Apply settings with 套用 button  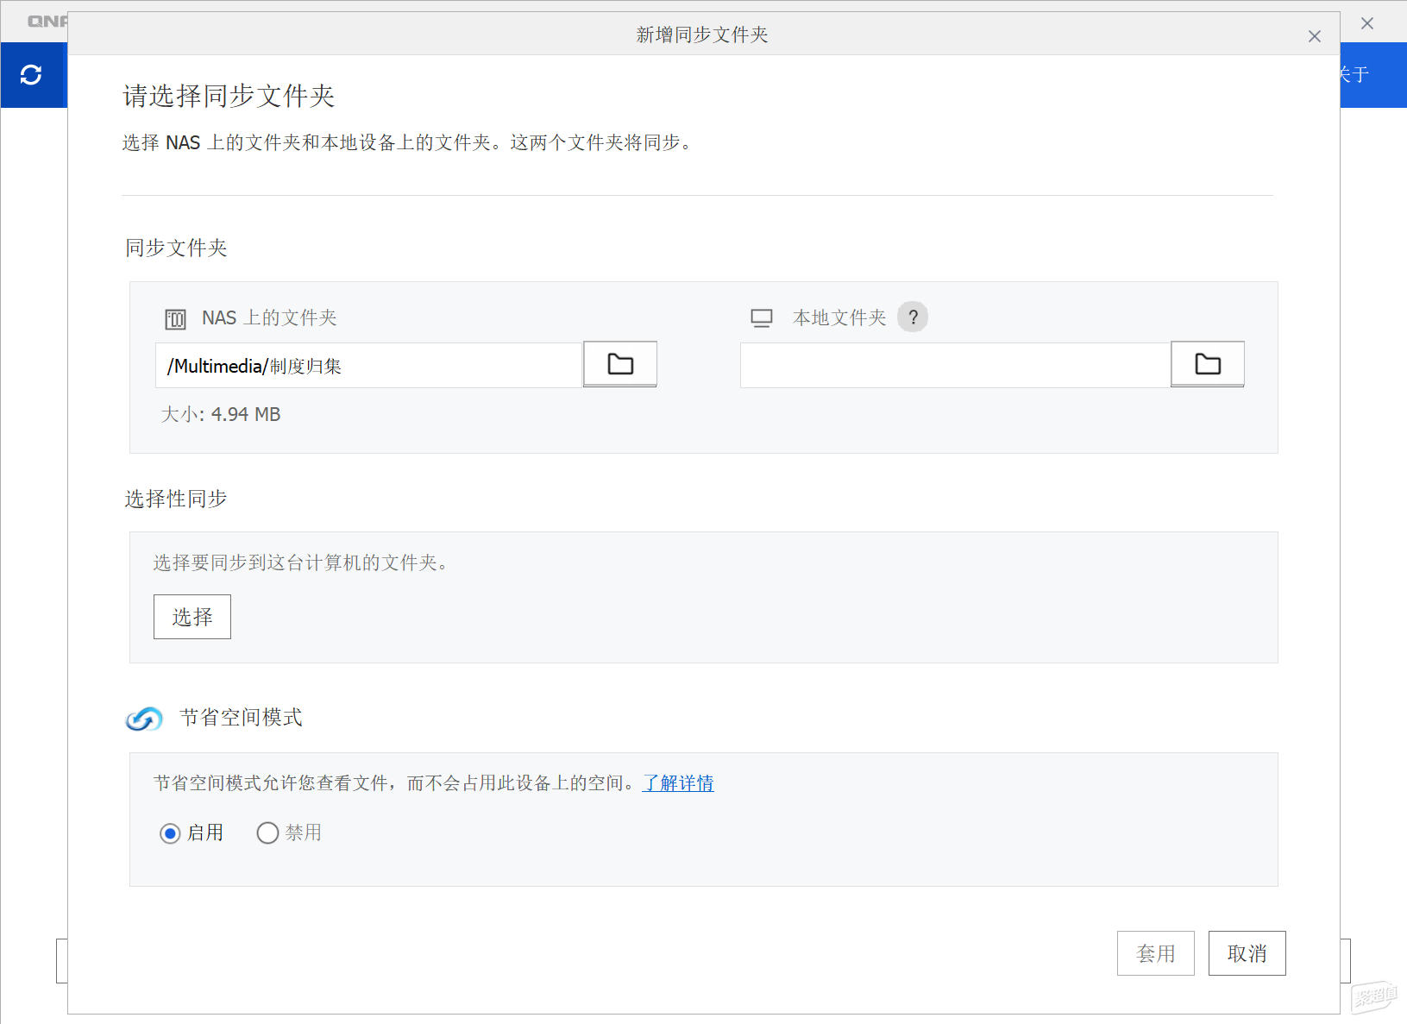point(1156,953)
